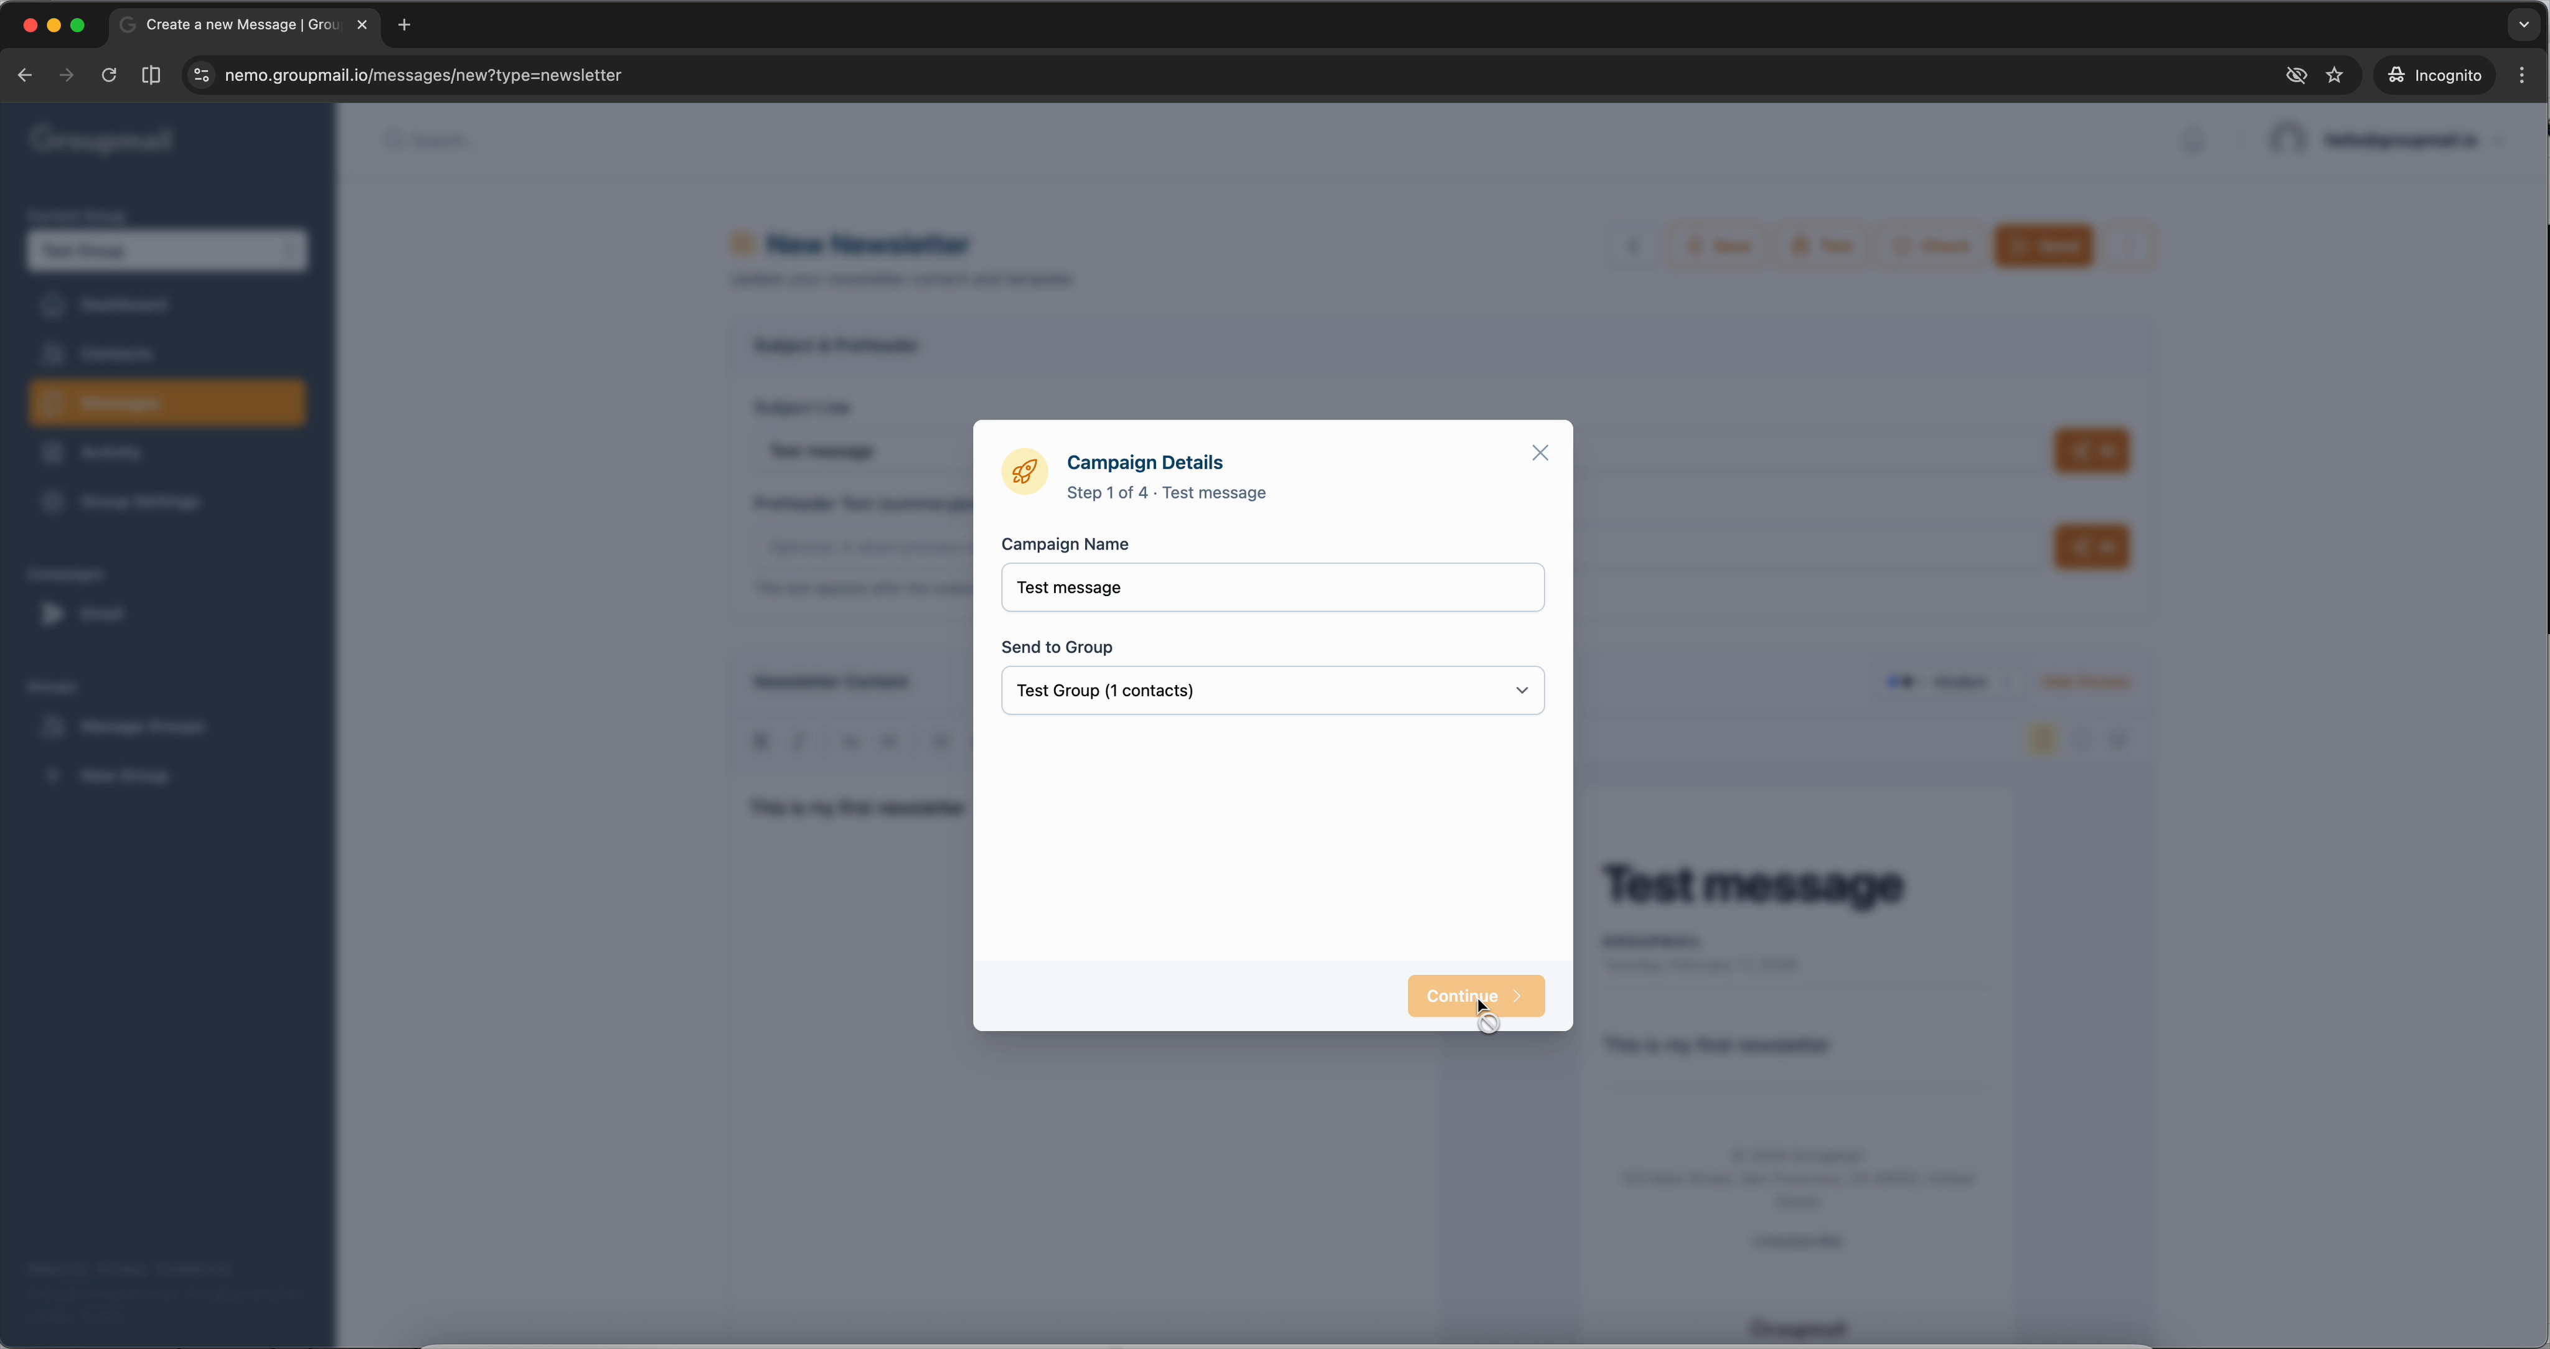Reload the Groupmail page
This screenshot has height=1349, width=2550.
pos(109,75)
